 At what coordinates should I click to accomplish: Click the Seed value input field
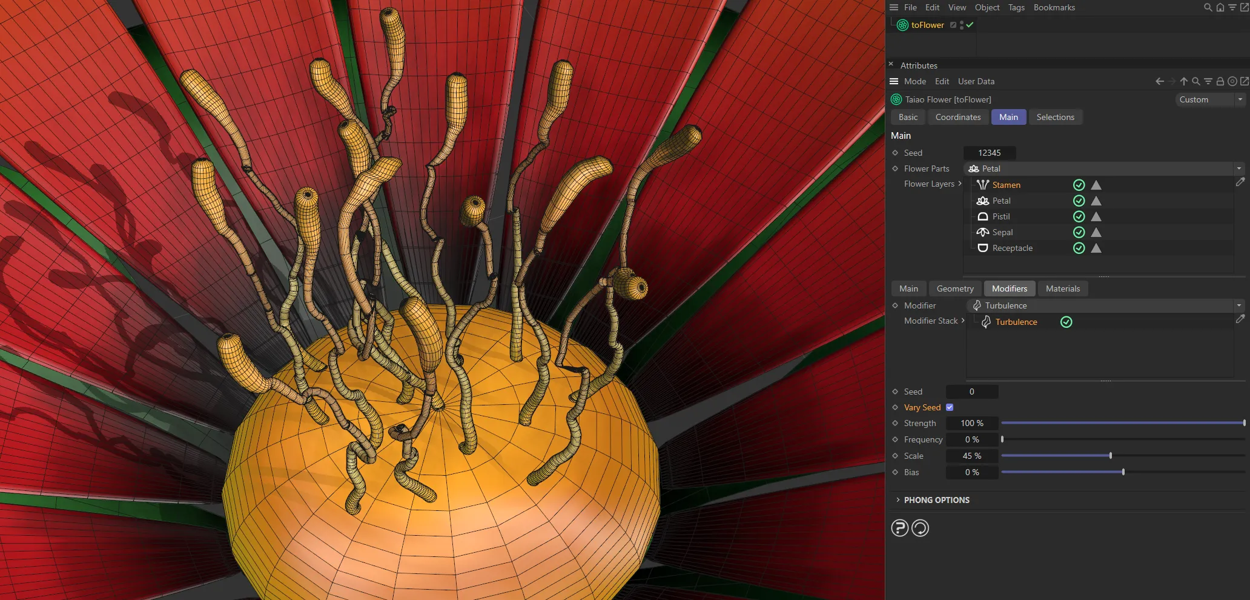(990, 153)
